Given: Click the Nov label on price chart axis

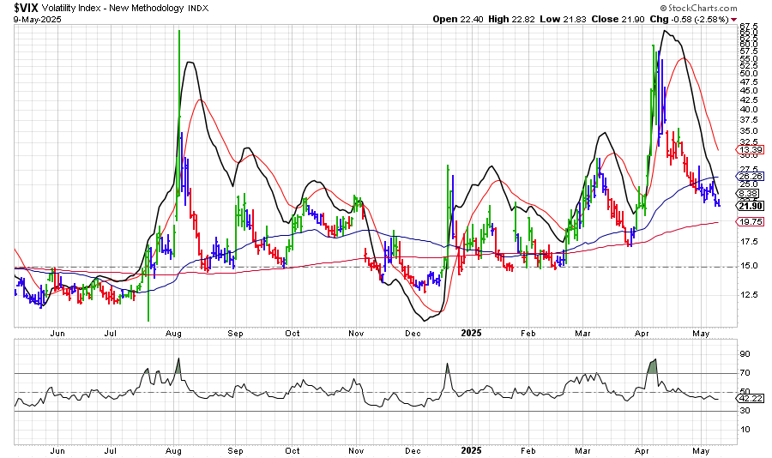Looking at the screenshot, I should 354,331.
